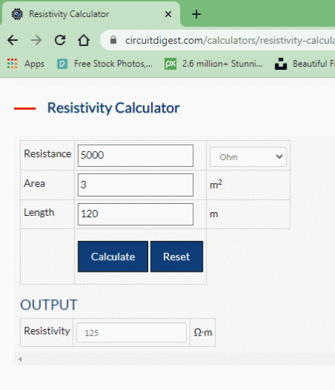This screenshot has width=335, height=390.
Task: Open the Beautiful Free bookmark
Action: click(x=304, y=64)
